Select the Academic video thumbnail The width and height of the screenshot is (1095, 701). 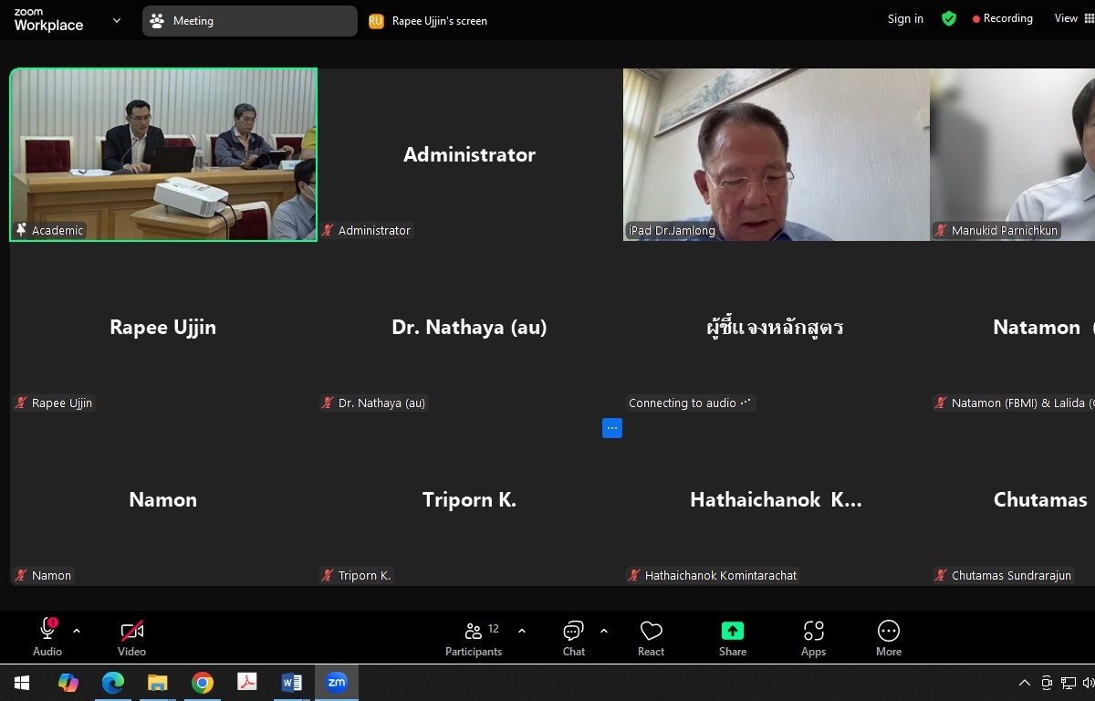(163, 154)
